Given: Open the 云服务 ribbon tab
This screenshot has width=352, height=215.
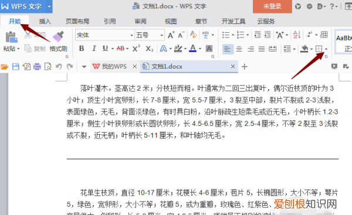Looking at the screenshot, I should (x=266, y=21).
